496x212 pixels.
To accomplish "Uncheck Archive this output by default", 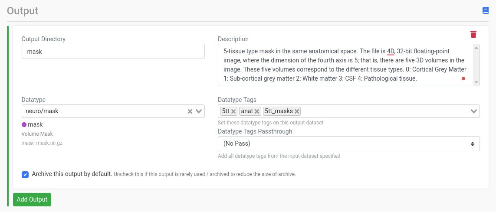I will coord(25,174).
